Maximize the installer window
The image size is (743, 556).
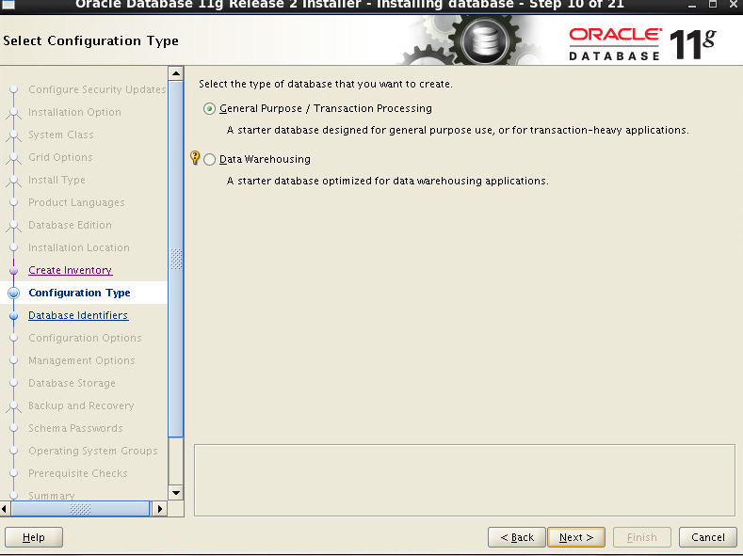click(x=713, y=5)
